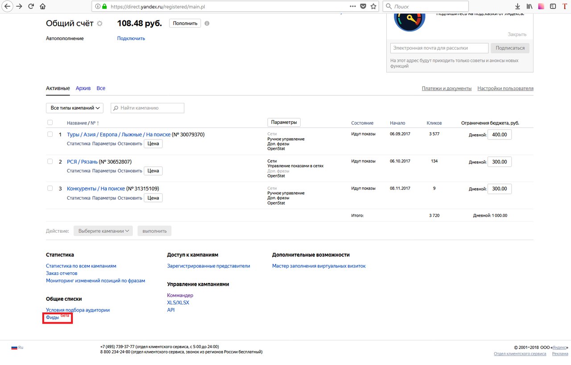The width and height of the screenshot is (571, 365).
Task: Open the Коммандер link
Action: point(180,295)
